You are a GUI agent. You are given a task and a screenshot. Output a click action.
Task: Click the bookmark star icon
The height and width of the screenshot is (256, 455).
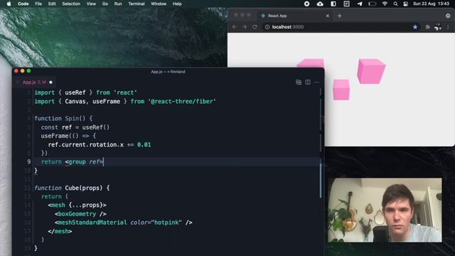pyautogui.click(x=415, y=27)
